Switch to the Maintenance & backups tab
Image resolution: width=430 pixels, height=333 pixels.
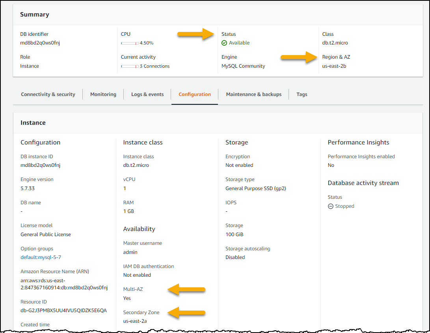(x=254, y=94)
